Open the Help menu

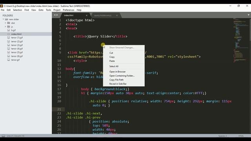(x=79, y=10)
